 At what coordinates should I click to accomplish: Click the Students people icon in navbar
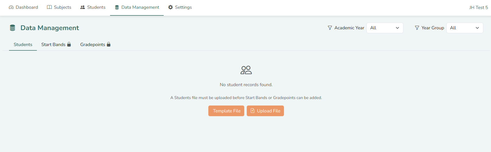[82, 7]
